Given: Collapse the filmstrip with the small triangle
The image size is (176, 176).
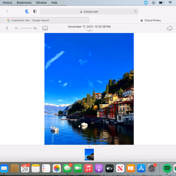Looking at the screenshot, I should (x=89, y=147).
